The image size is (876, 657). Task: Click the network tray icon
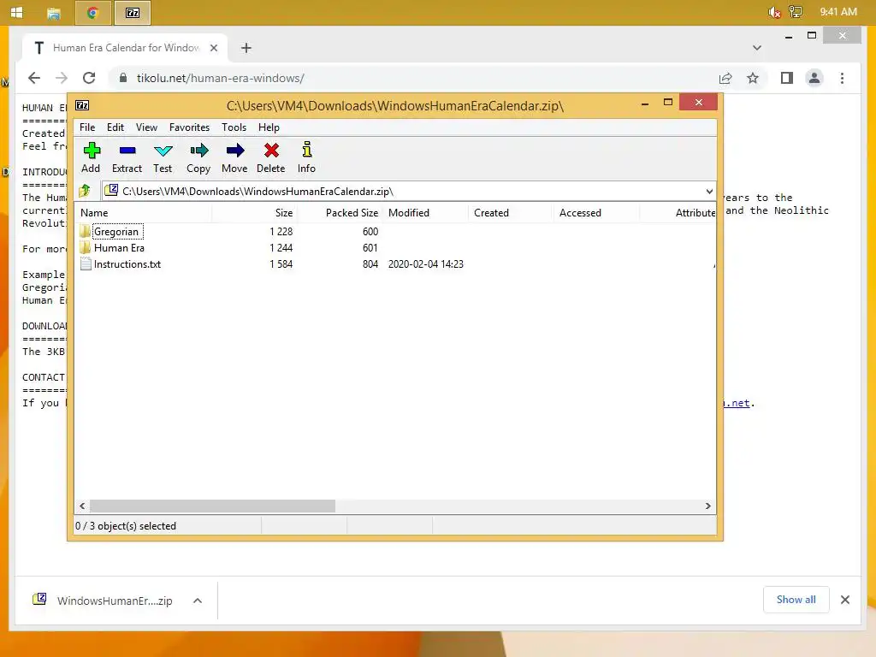click(x=796, y=12)
